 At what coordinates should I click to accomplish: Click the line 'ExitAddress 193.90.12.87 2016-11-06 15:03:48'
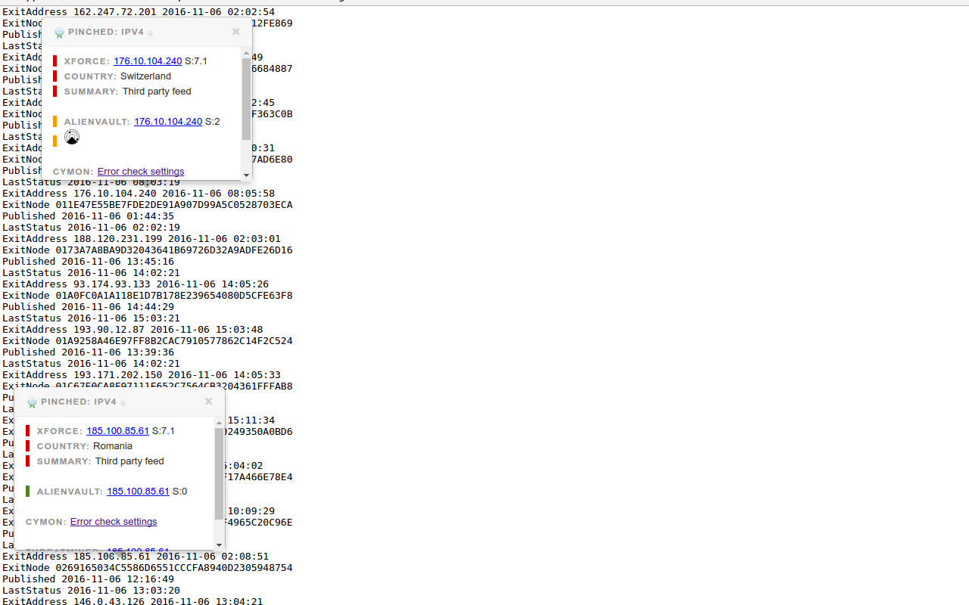click(132, 330)
